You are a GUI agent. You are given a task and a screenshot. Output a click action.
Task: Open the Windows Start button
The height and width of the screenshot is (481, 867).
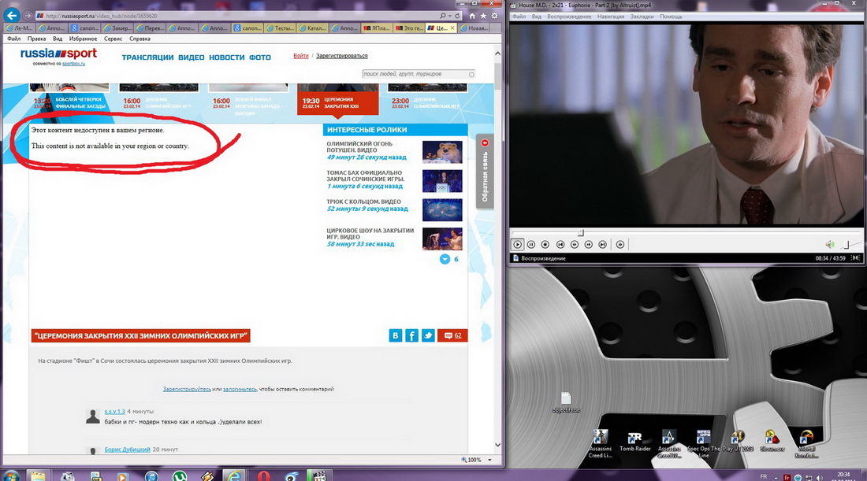[x=10, y=475]
